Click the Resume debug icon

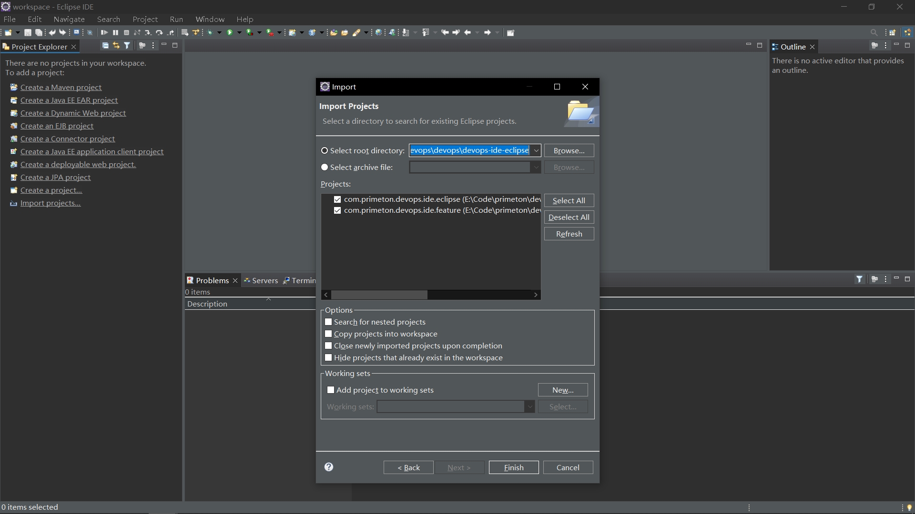click(104, 32)
